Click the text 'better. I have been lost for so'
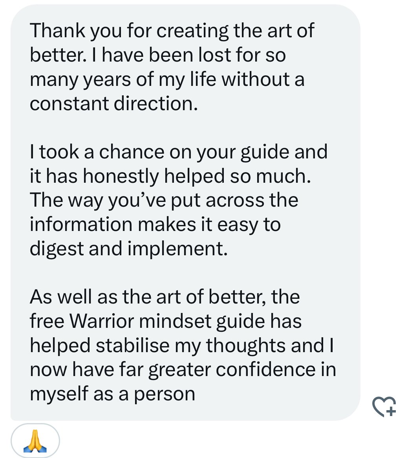The image size is (408, 458). (x=157, y=55)
